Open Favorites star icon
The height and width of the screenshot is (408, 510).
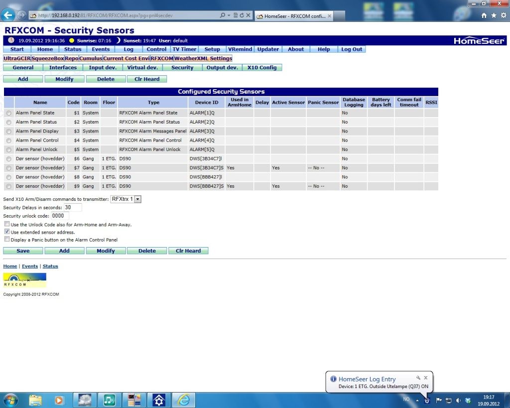tap(494, 15)
